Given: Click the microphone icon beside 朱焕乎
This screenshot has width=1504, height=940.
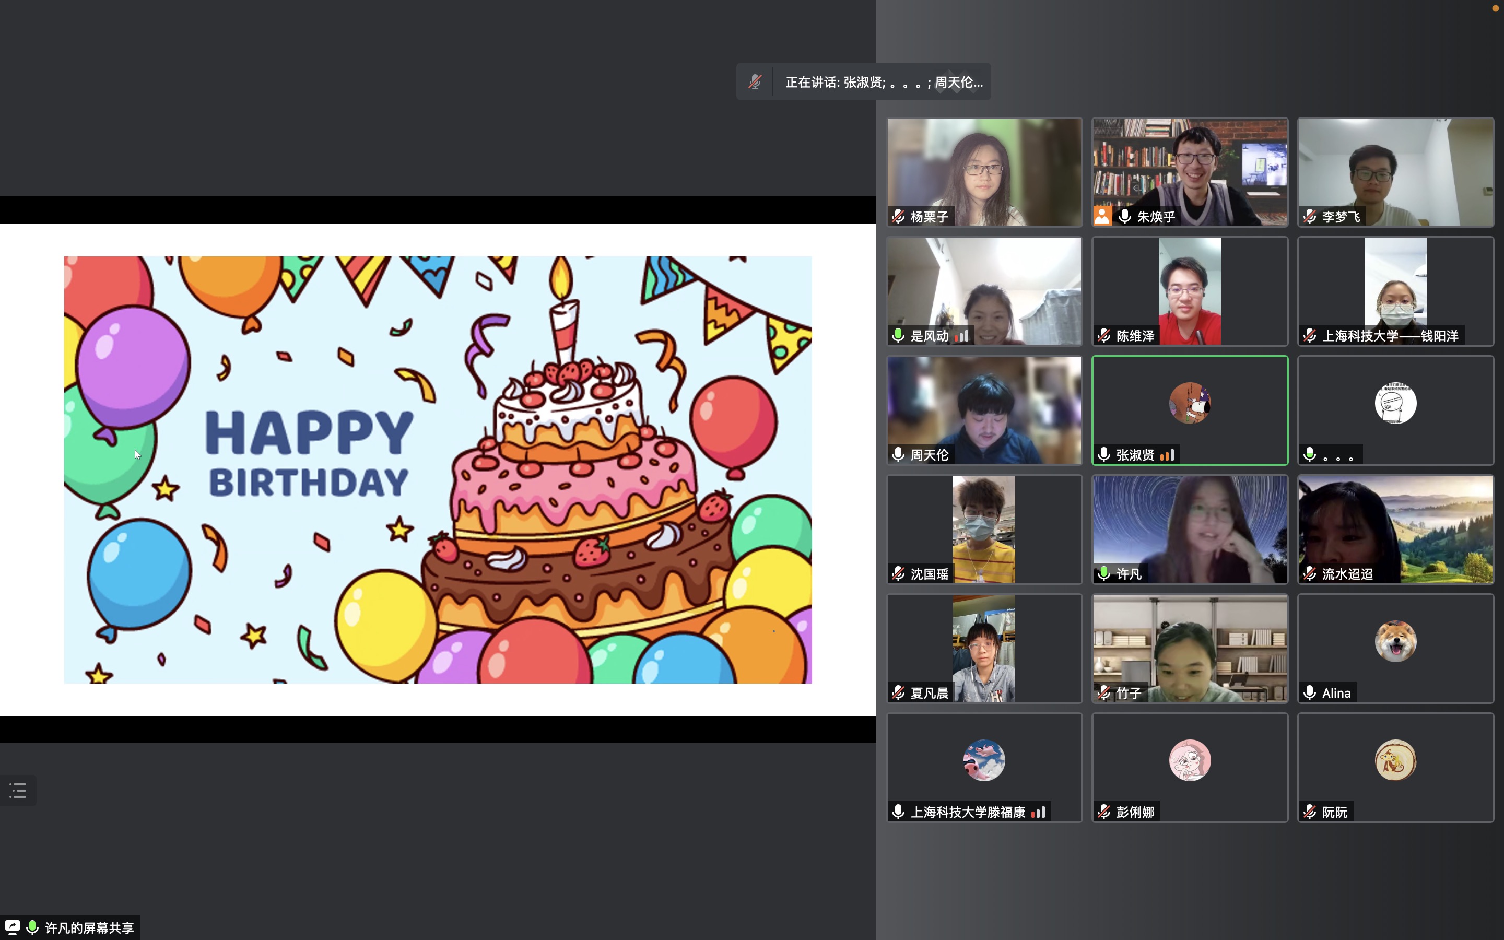Looking at the screenshot, I should click(1124, 216).
